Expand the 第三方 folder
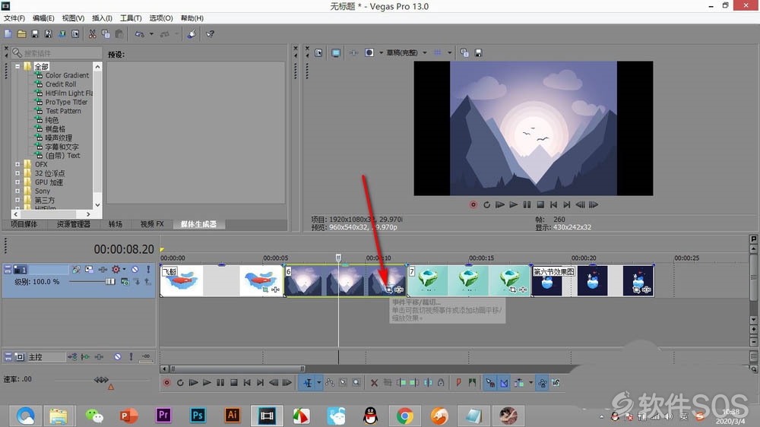This screenshot has height=427, width=760. pos(17,200)
